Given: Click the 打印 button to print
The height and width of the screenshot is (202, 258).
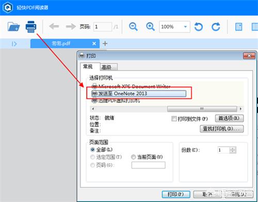Looking at the screenshot, I should click(x=176, y=194).
